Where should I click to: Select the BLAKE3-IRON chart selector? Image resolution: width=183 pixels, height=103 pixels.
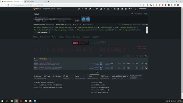point(81,43)
